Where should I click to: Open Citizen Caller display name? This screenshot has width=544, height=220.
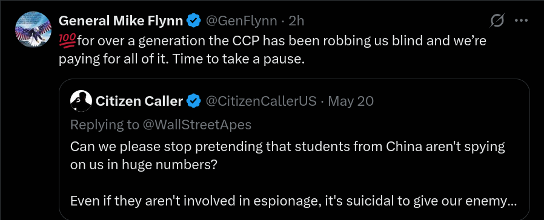(x=139, y=102)
